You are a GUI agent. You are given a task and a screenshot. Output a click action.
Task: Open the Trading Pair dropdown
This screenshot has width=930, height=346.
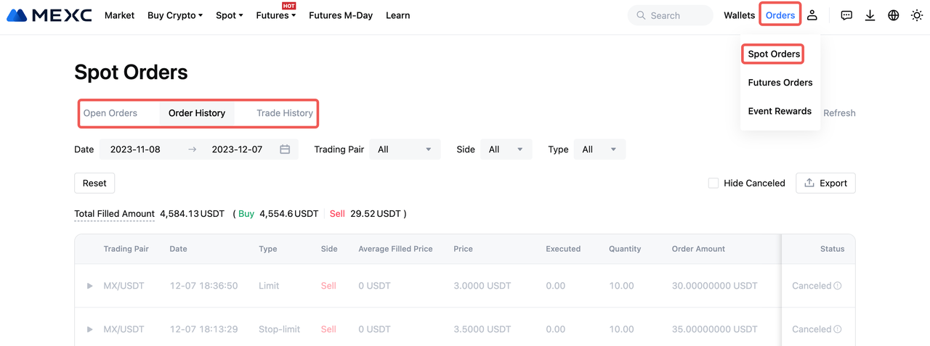pyautogui.click(x=405, y=149)
